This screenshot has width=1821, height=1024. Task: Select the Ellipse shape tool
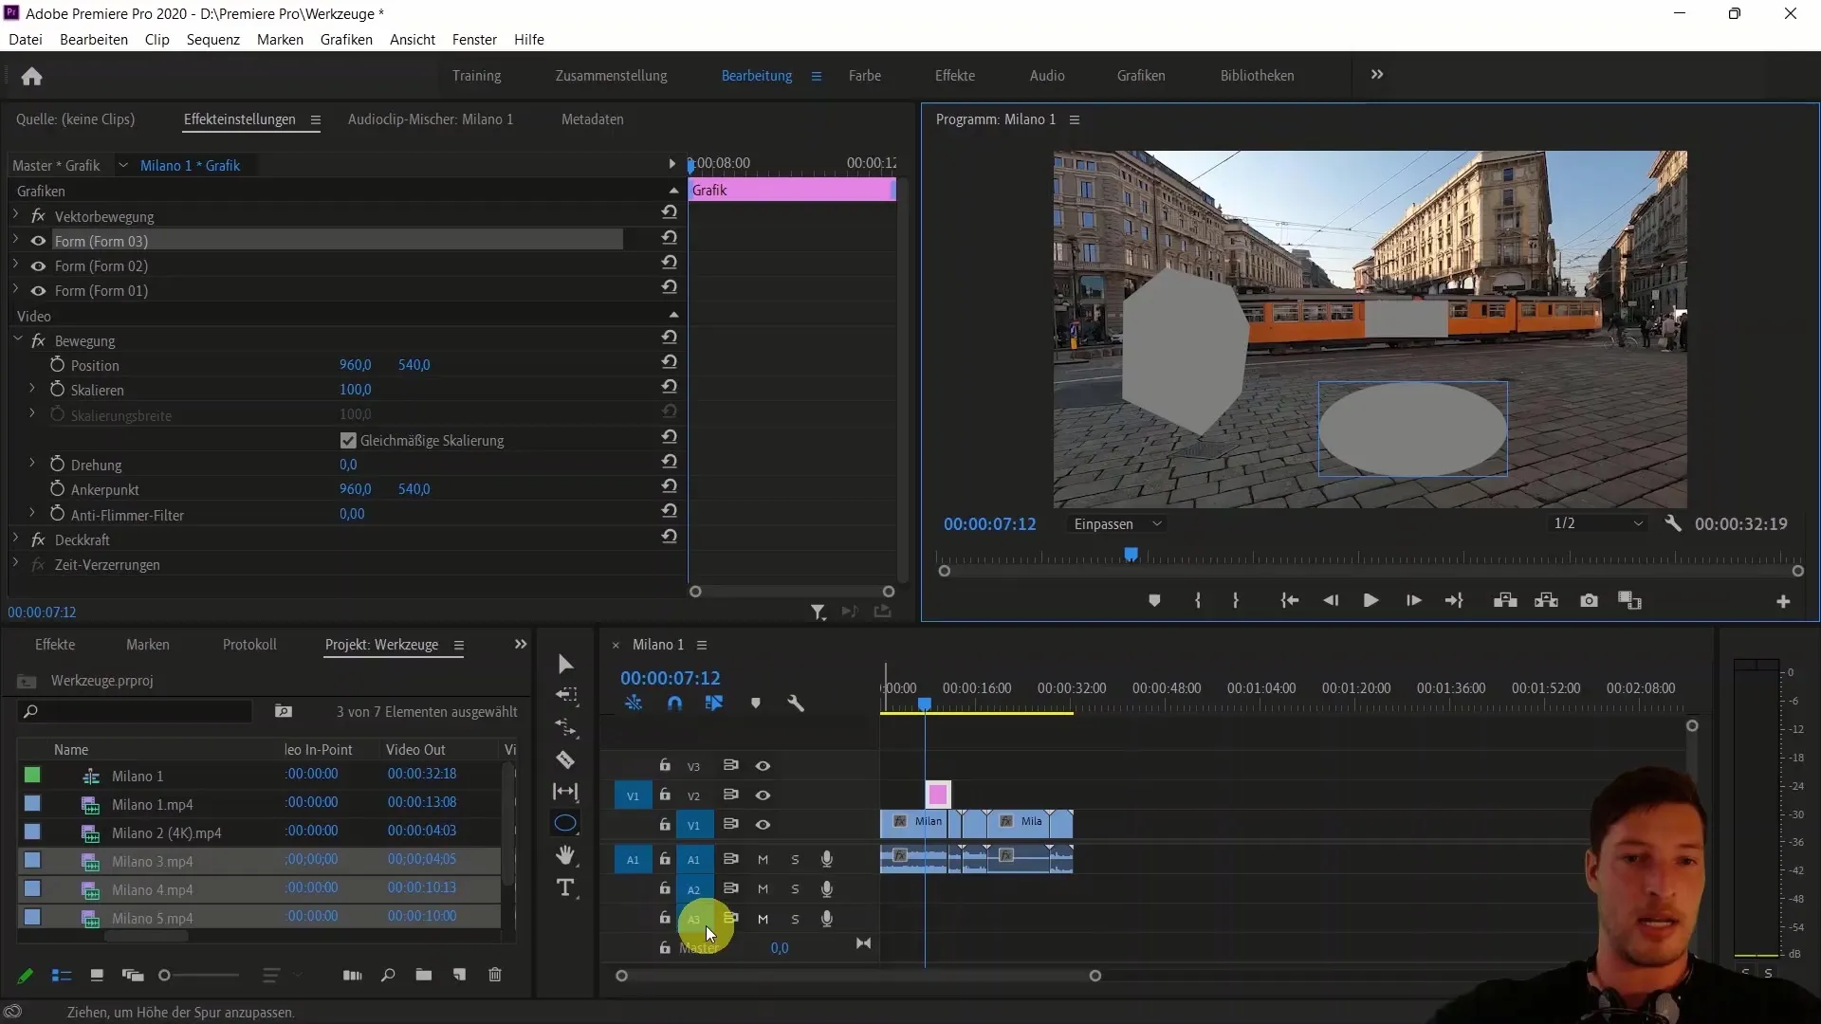click(x=565, y=823)
